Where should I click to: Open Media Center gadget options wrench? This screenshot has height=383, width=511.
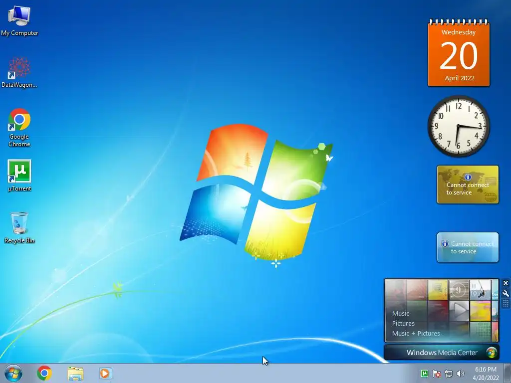point(506,293)
